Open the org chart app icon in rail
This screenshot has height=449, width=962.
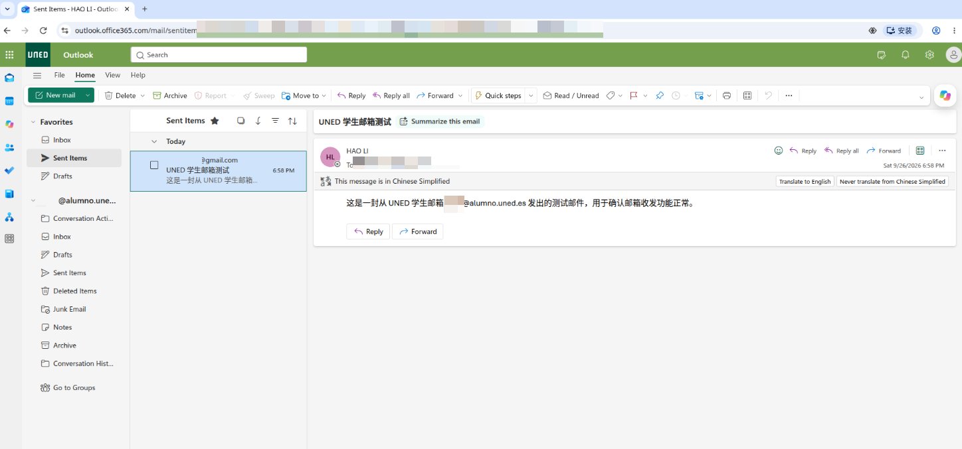(9, 217)
